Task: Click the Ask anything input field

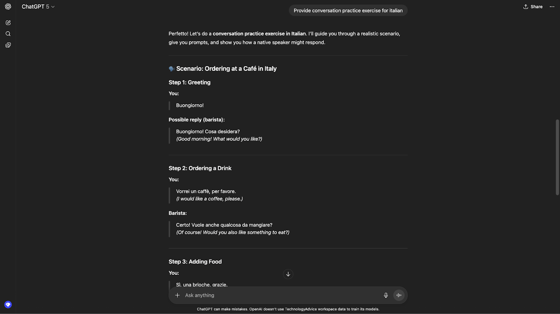Action: tap(281, 295)
